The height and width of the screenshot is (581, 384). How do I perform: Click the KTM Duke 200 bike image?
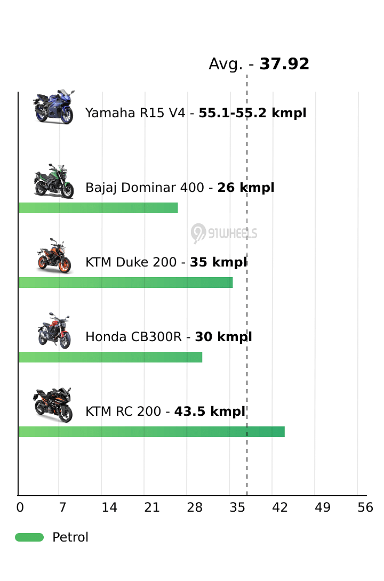point(54,256)
